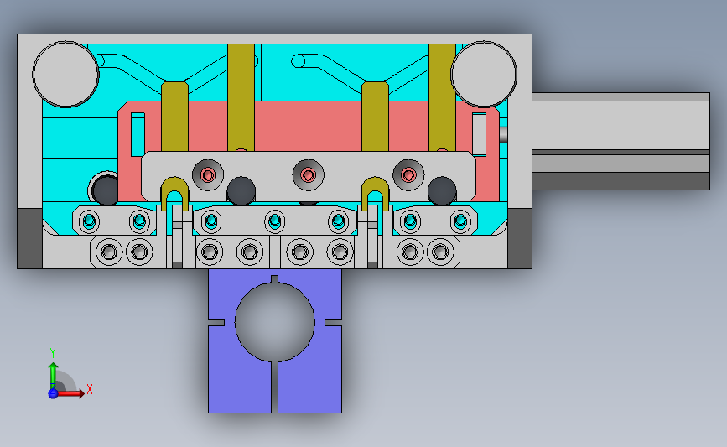The height and width of the screenshot is (447, 727).
Task: Select the rightmost dark round pin
Action: [442, 190]
